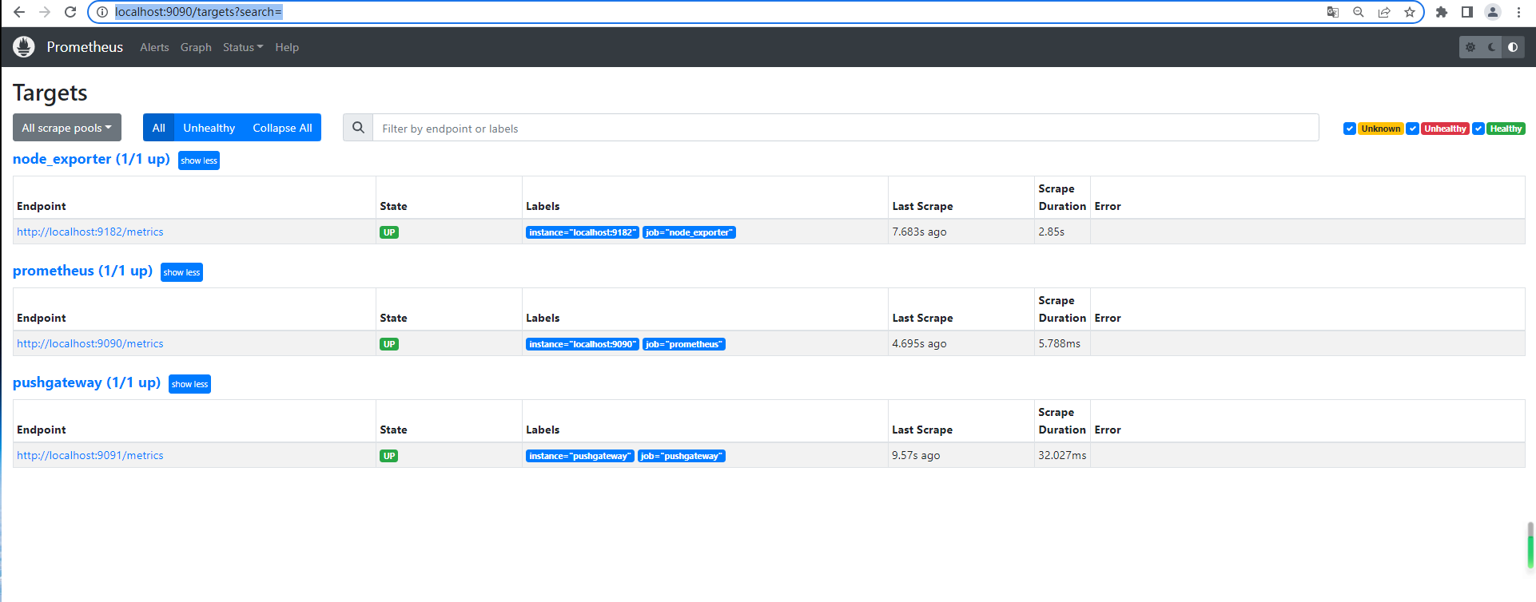
Task: Click the instance="pushgateway" label badge
Action: [580, 456]
